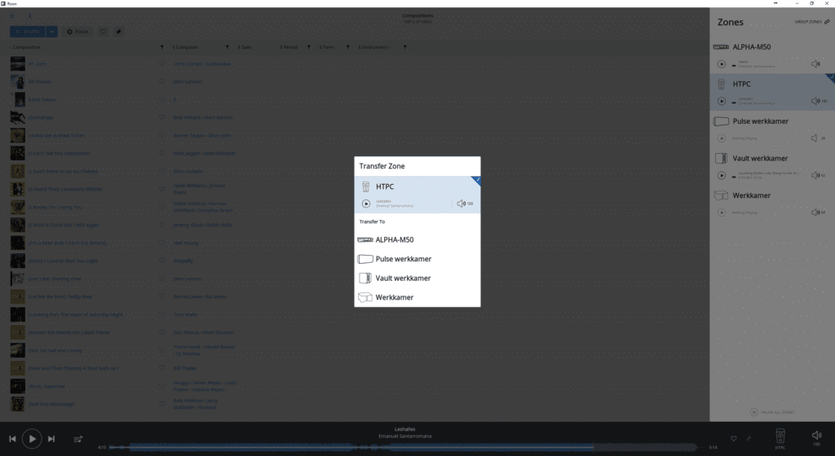Open Werkkamer zone volume icon
835x456 pixels.
coord(815,213)
